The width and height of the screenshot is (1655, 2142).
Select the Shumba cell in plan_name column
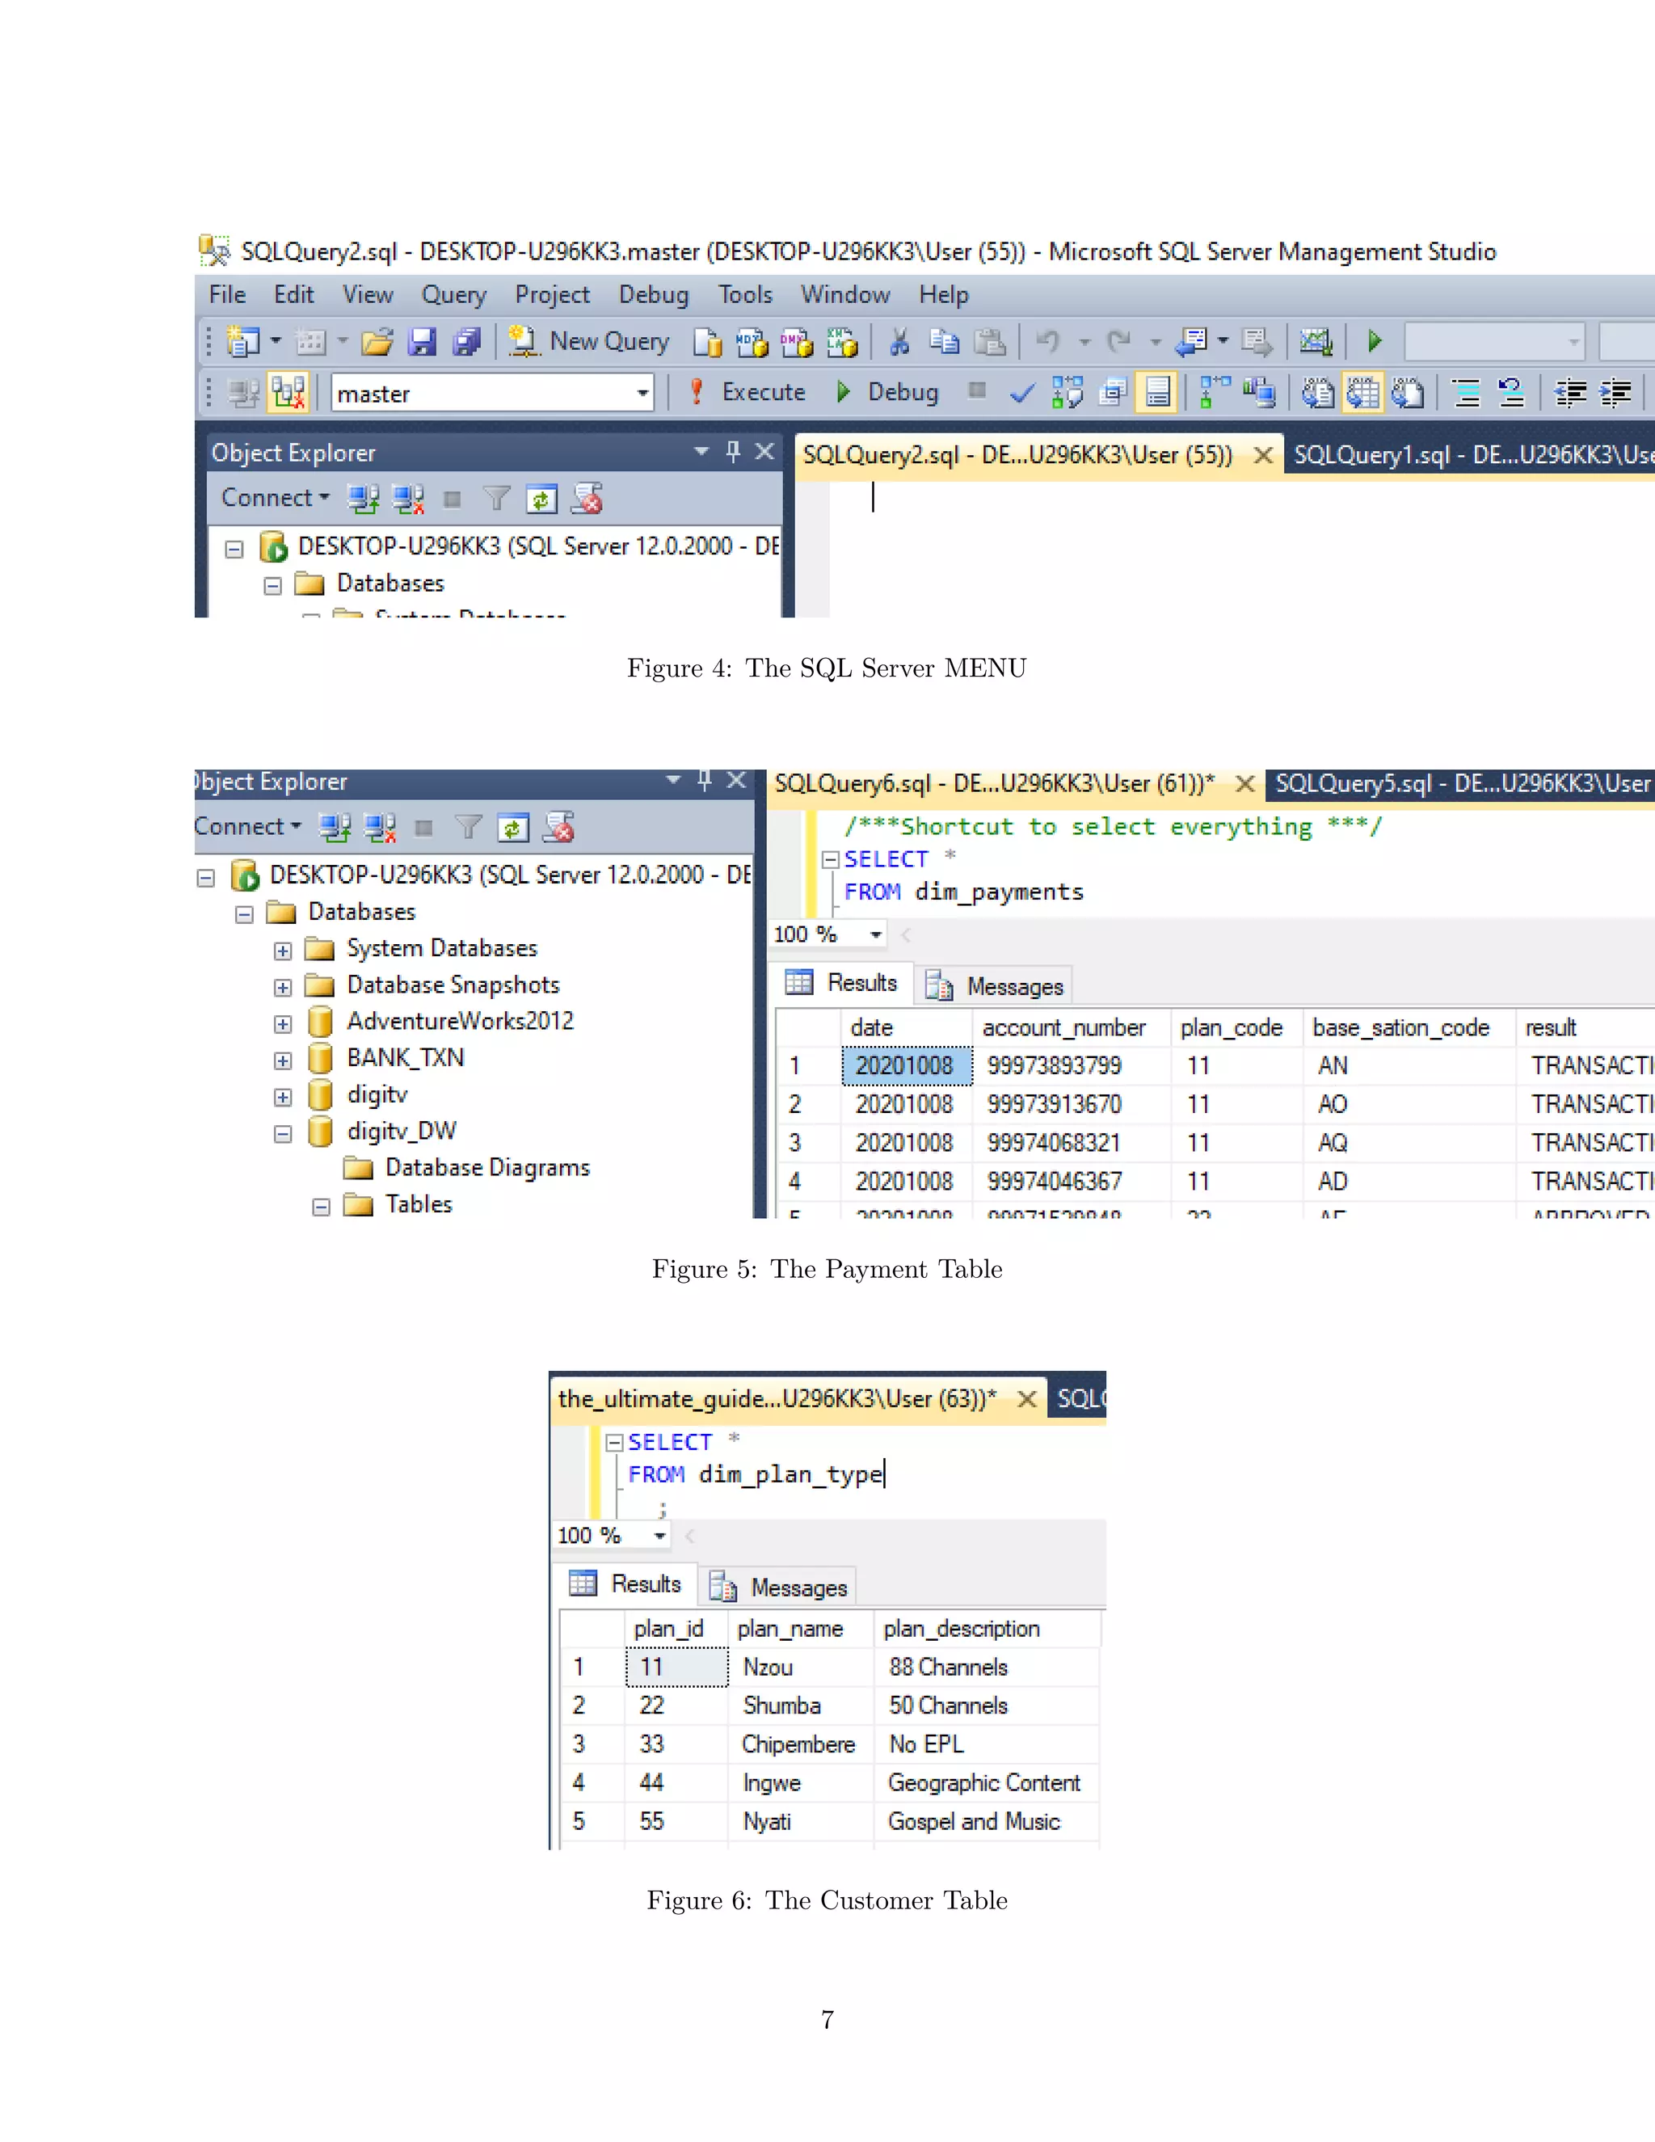pyautogui.click(x=781, y=1706)
